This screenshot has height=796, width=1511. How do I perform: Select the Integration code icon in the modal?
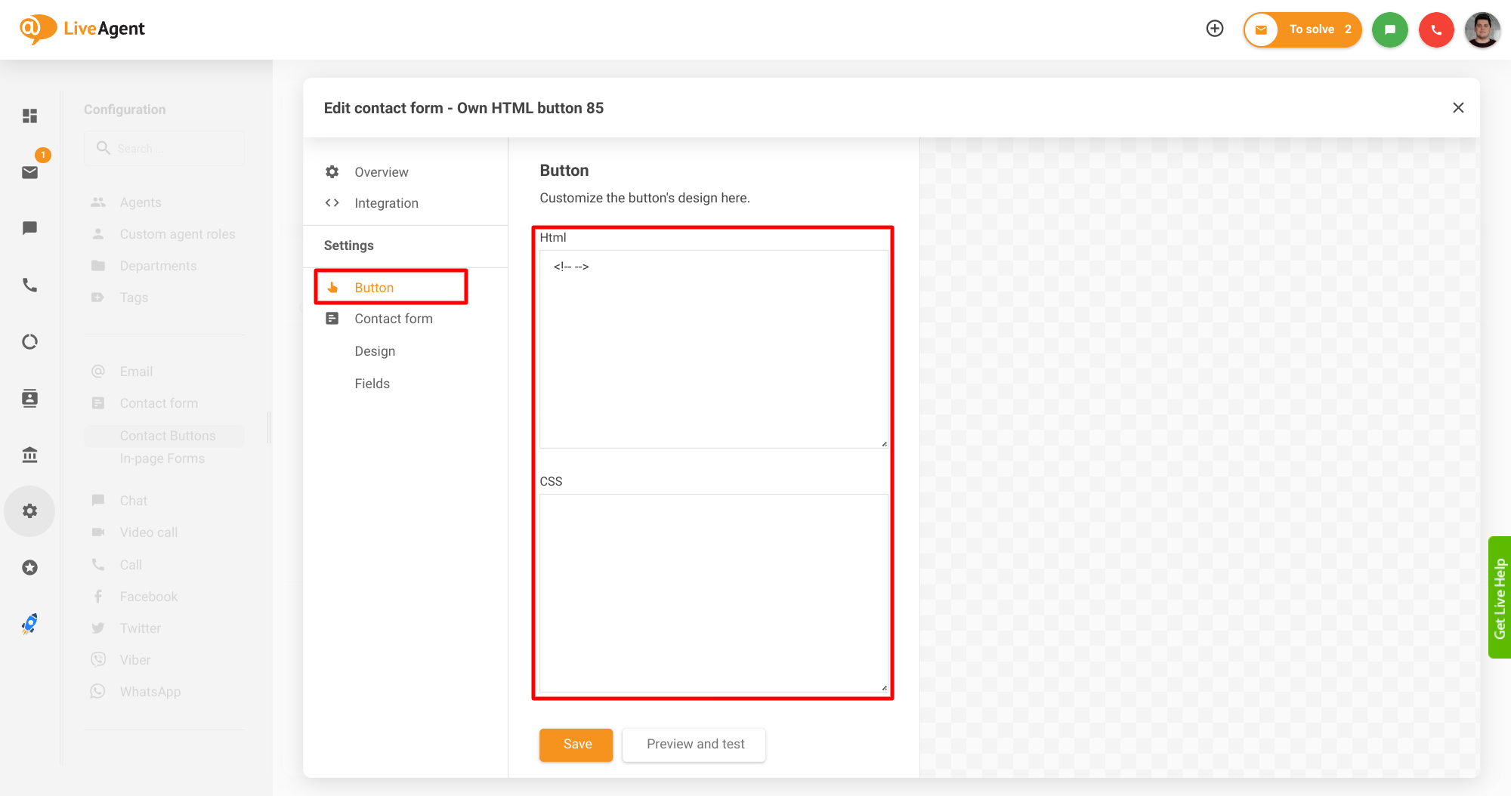tap(331, 202)
